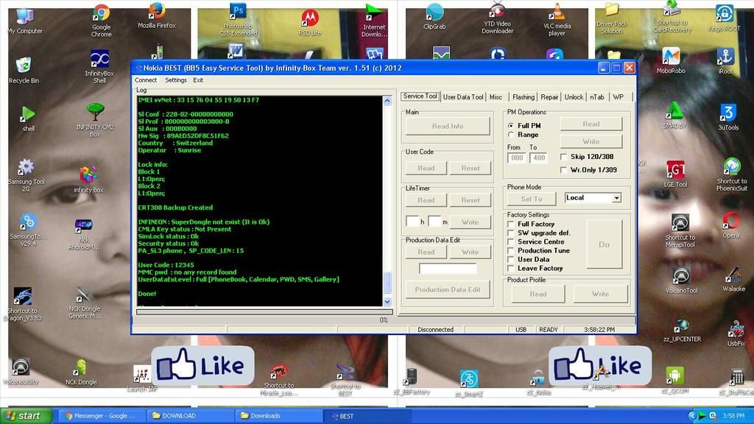The image size is (754, 424).
Task: Launch the VLC media player shortcut
Action: (557, 13)
